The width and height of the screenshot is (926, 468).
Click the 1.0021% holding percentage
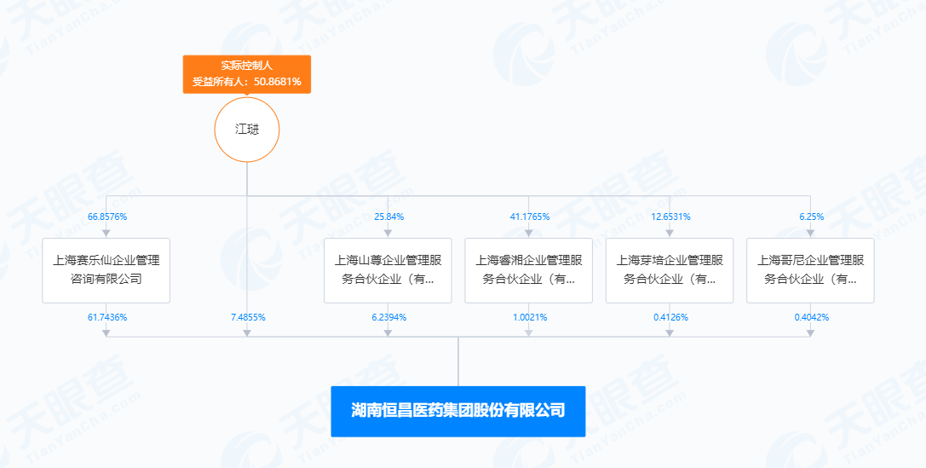point(530,317)
